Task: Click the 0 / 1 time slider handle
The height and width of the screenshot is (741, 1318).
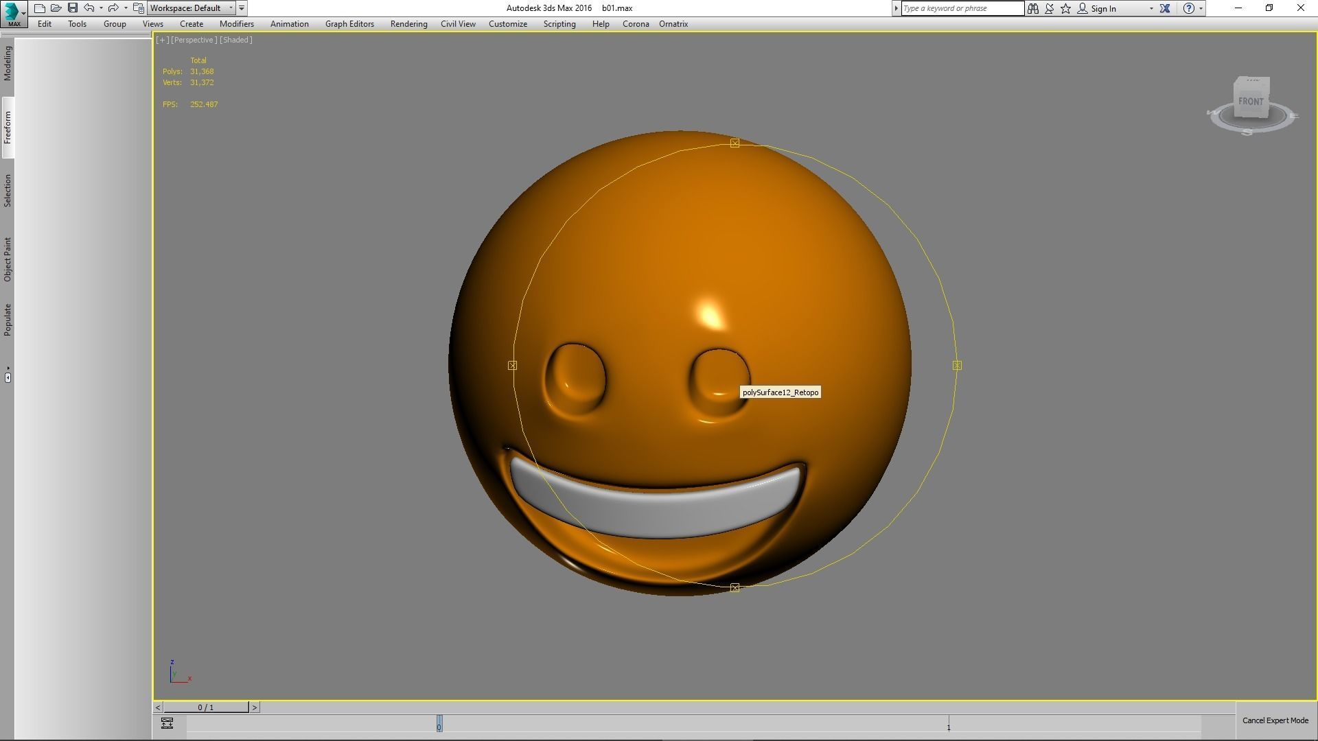Action: click(x=206, y=707)
